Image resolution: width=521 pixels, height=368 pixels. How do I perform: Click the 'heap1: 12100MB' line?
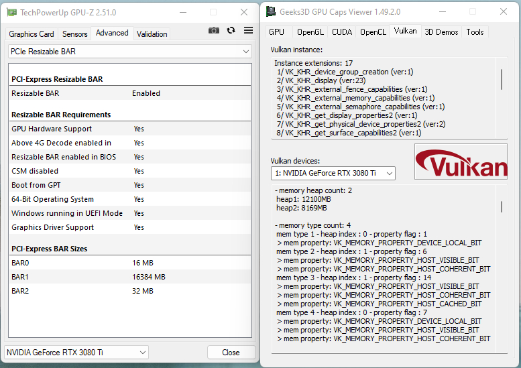pyautogui.click(x=304, y=199)
